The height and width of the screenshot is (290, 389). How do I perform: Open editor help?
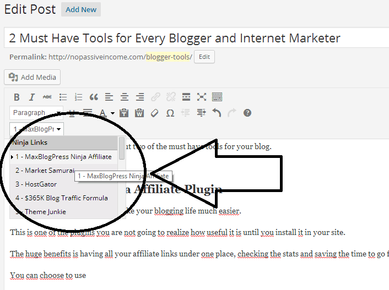coord(247,113)
